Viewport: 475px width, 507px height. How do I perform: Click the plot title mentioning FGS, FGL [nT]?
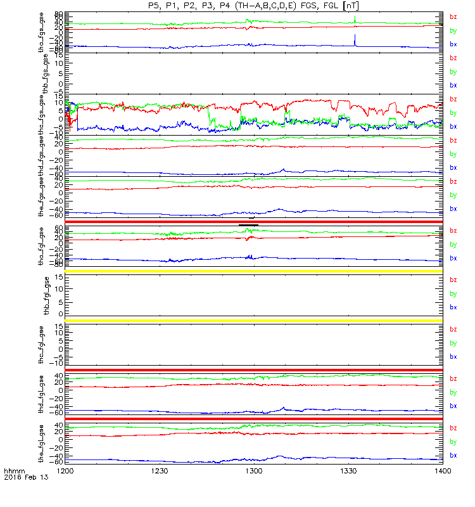tap(253, 6)
